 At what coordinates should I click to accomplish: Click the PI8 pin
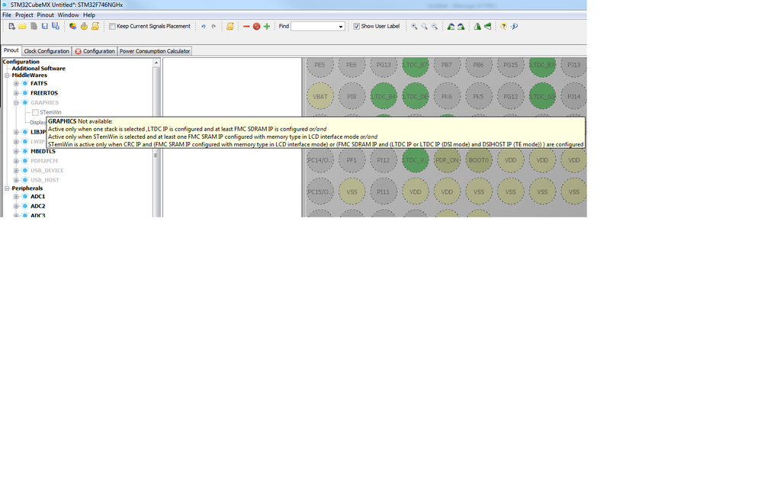point(352,96)
